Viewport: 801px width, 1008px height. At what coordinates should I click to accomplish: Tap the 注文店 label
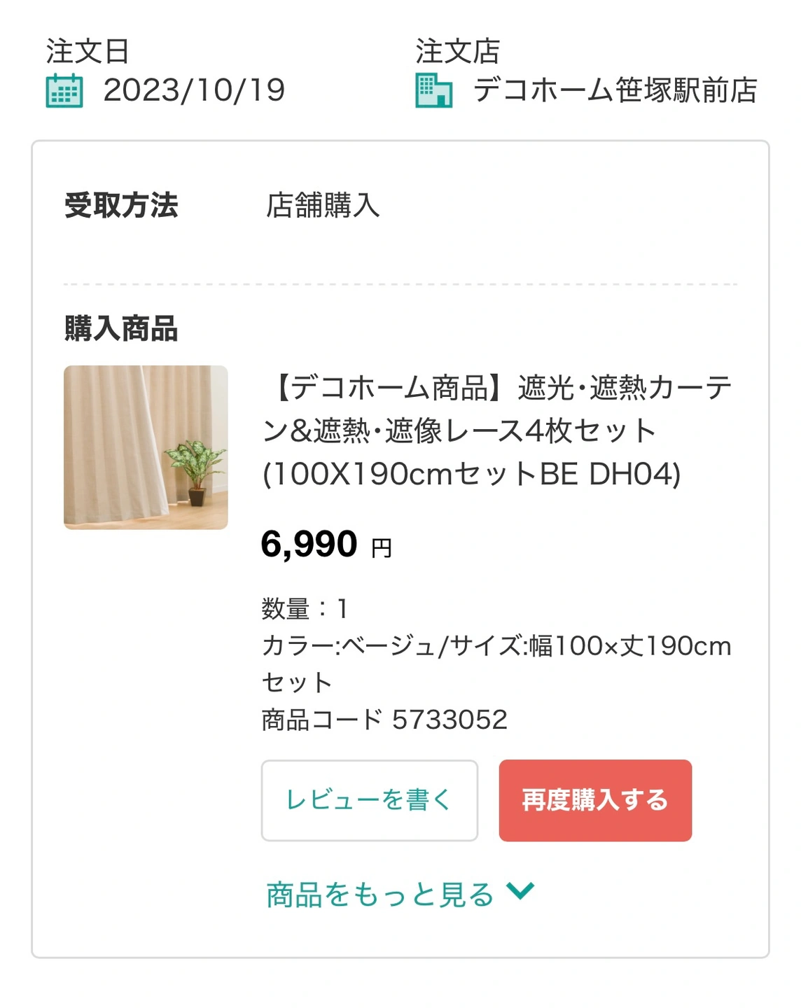pos(457,51)
